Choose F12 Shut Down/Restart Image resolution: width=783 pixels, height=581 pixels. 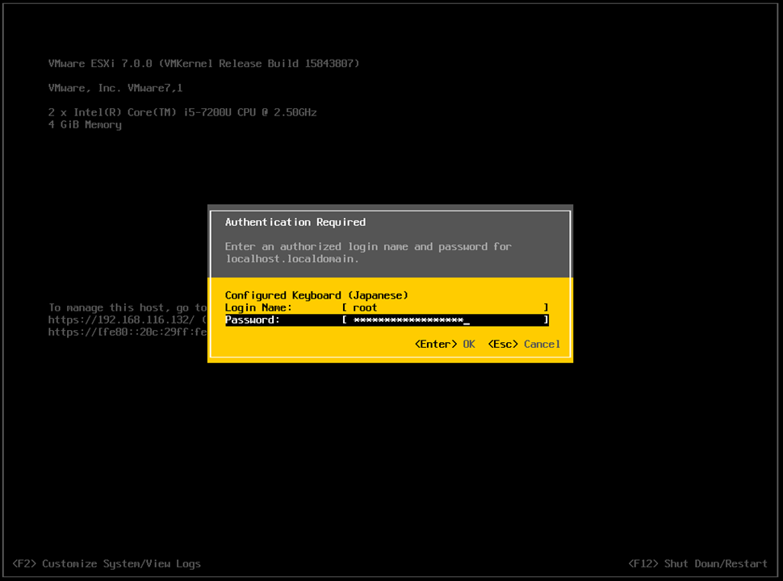697,563
